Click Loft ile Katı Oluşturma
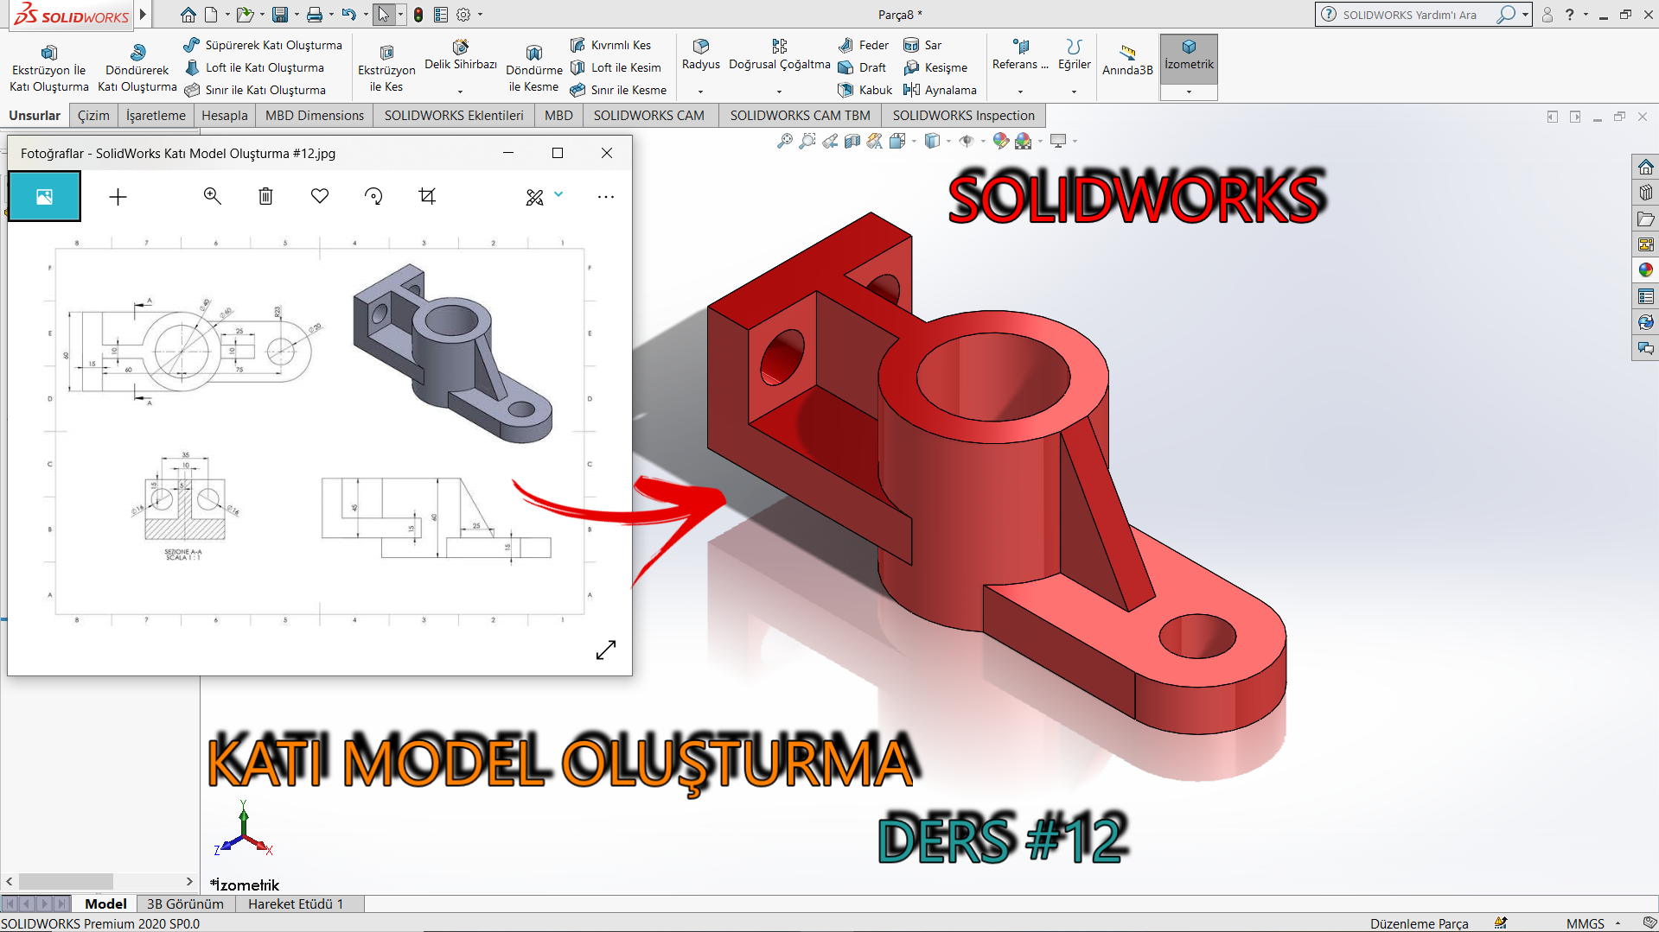 click(x=255, y=67)
